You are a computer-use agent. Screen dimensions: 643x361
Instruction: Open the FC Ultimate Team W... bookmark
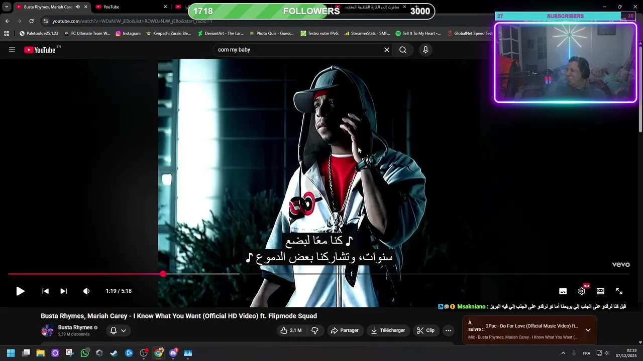[87, 34]
